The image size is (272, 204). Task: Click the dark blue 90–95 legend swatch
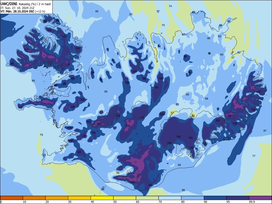pos(215,198)
